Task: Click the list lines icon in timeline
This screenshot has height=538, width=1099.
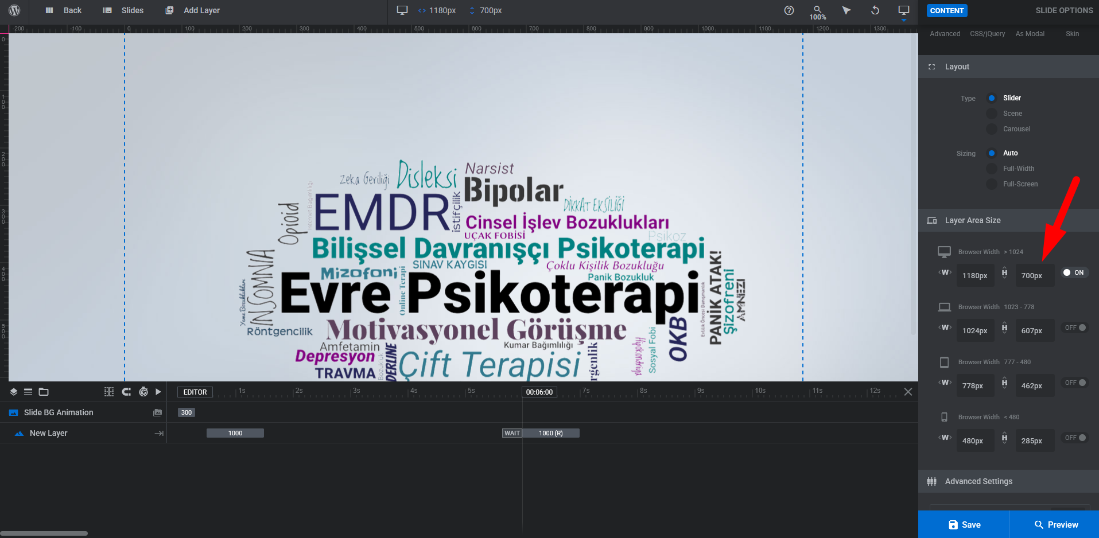Action: (28, 392)
